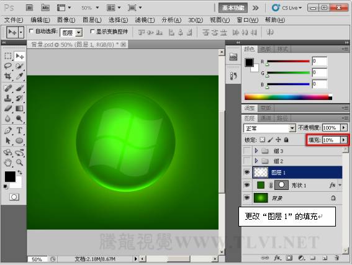Viewport: 352px width, 265px height.
Task: Click the red R slider
Action: (288, 61)
